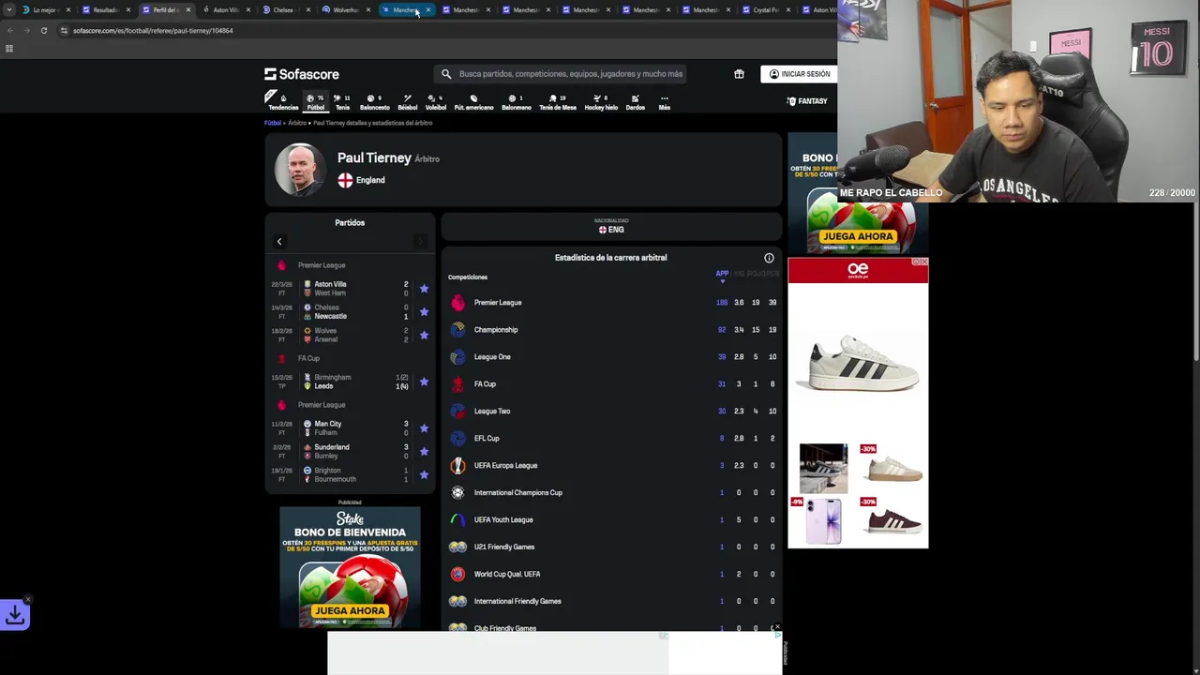Open the browser apps grid icon
This screenshot has height=675, width=1200.
click(9, 49)
